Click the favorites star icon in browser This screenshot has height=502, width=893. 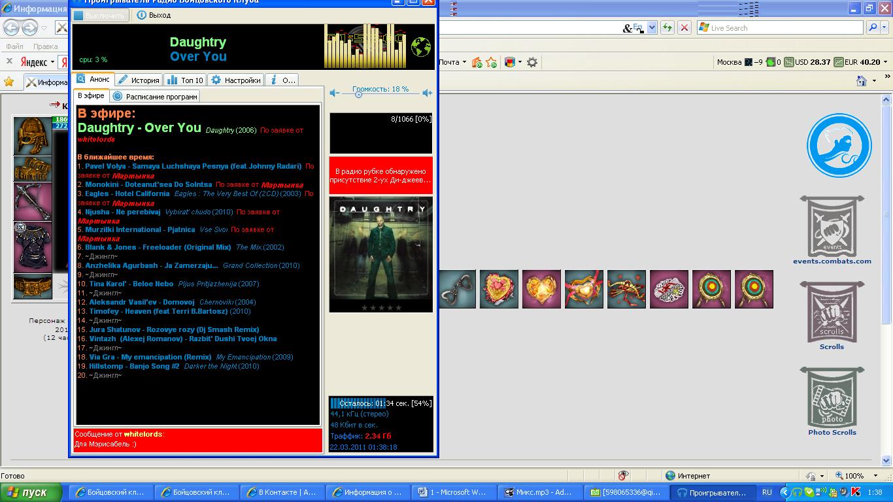(9, 82)
